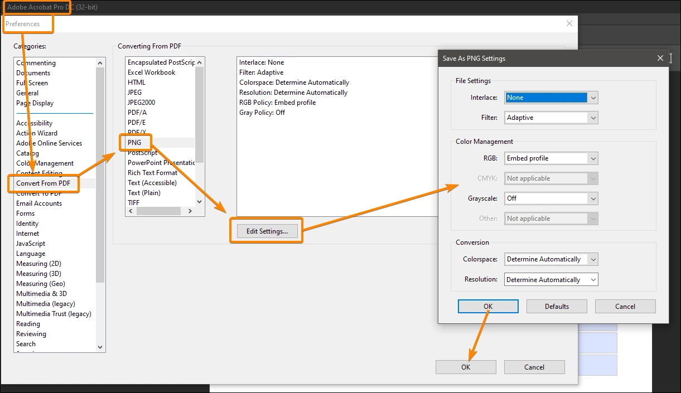Screen dimensions: 681x393
Task: Close the Save As PNG Settings dialog
Action: coord(660,58)
